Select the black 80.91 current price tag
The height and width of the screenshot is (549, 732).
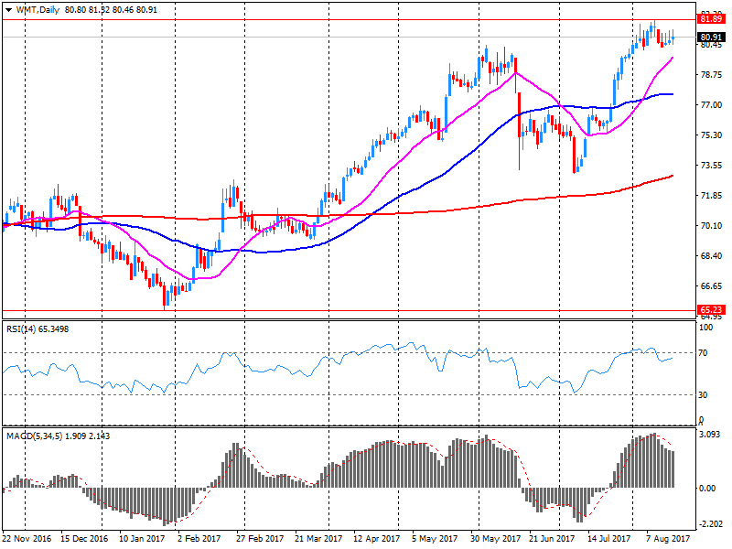(x=711, y=38)
